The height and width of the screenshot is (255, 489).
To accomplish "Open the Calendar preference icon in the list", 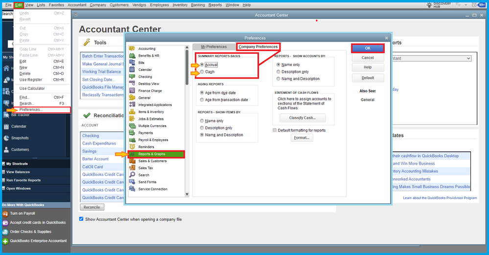I will pyautogui.click(x=132, y=69).
